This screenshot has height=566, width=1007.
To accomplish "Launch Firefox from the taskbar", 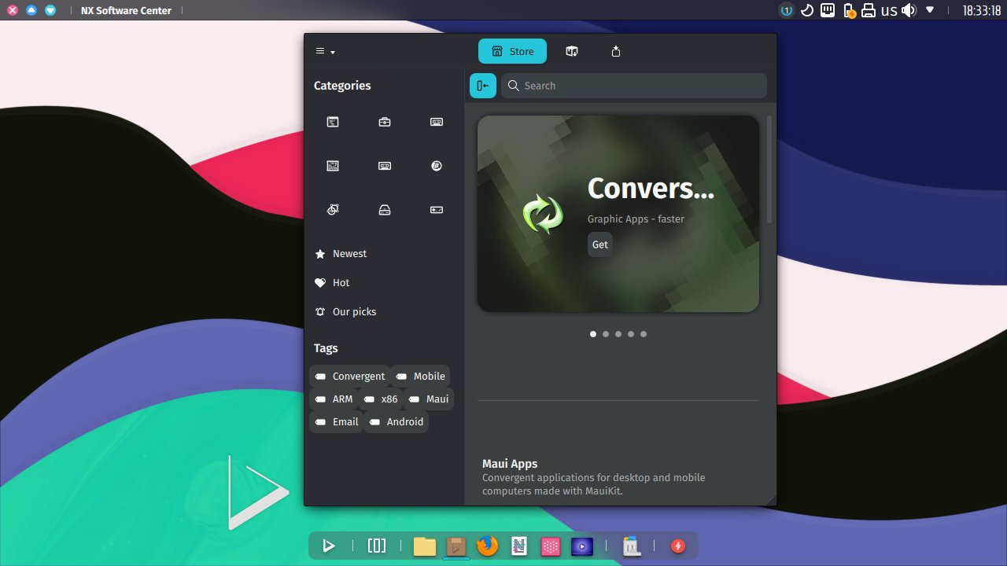I will [x=487, y=546].
